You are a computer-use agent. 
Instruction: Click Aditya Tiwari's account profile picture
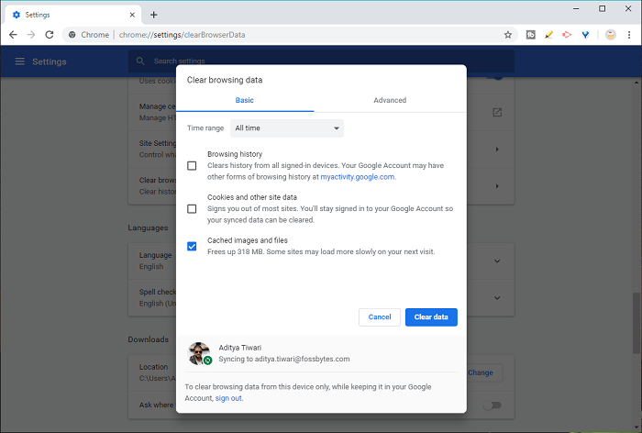199,354
